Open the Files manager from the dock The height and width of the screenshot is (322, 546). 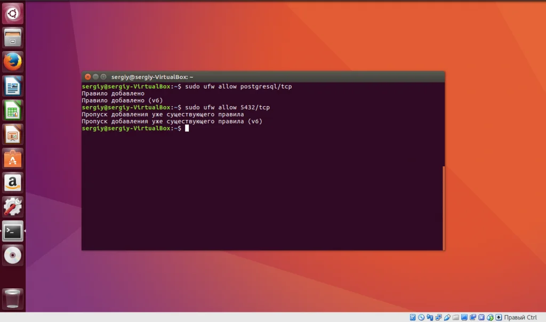click(13, 38)
